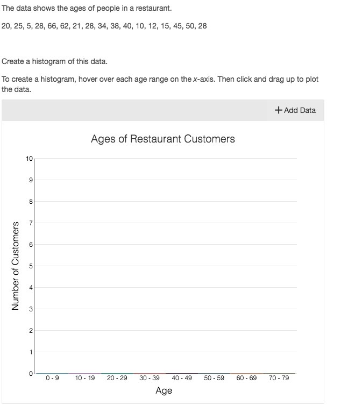Click the 10 tick on the y-axis
The width and height of the screenshot is (341, 406).
tap(29, 159)
